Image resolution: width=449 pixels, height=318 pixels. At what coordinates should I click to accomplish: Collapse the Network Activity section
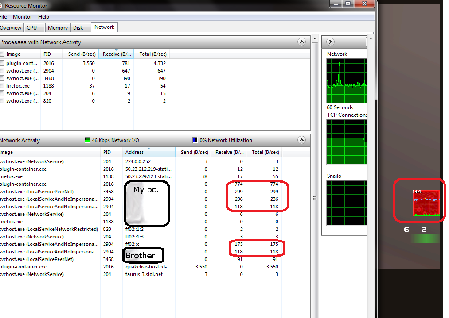click(301, 140)
